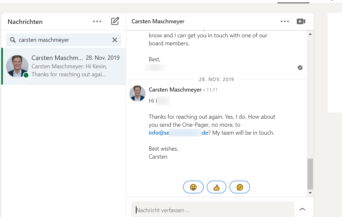
Task: Give a thumbs up reaction to the message
Action: [216, 187]
